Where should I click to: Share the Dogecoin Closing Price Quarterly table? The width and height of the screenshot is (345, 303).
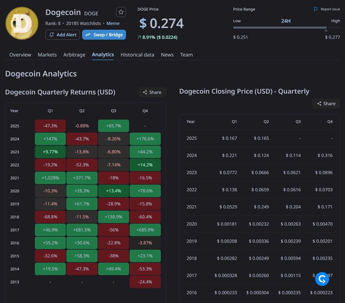[x=326, y=104]
